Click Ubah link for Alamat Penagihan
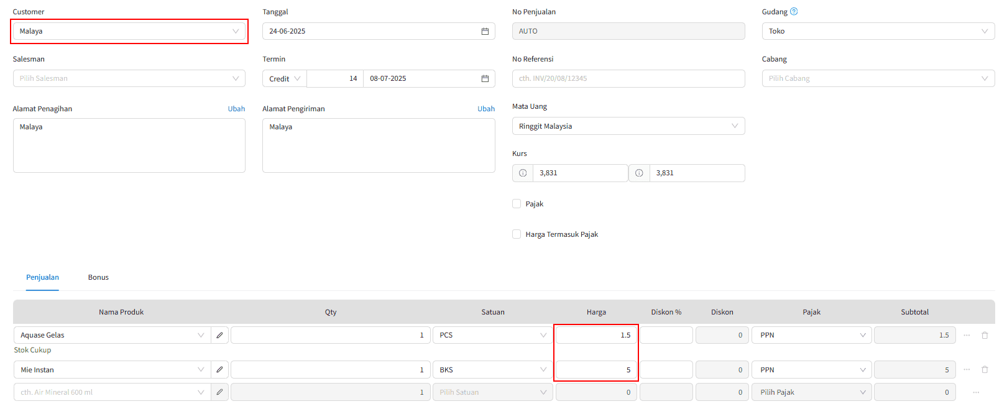Image resolution: width=1007 pixels, height=414 pixels. tap(236, 109)
